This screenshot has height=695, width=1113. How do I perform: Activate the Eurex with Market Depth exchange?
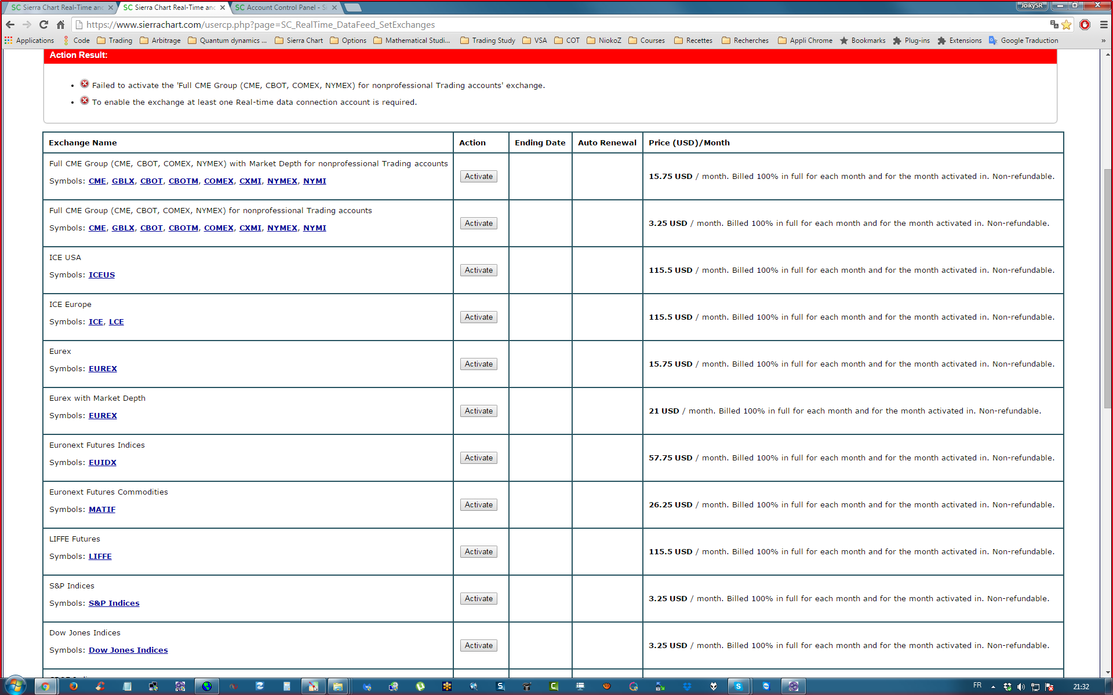tap(478, 411)
